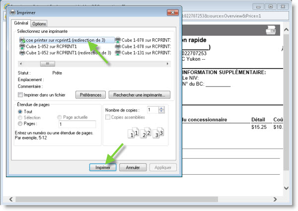The height and width of the screenshot is (211, 298).
Task: Click the browser horizontal scroll-left arrow
Action: click(11, 199)
